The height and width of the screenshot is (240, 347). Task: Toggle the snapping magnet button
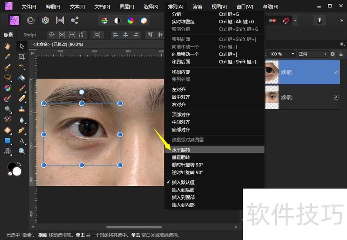pos(286,21)
